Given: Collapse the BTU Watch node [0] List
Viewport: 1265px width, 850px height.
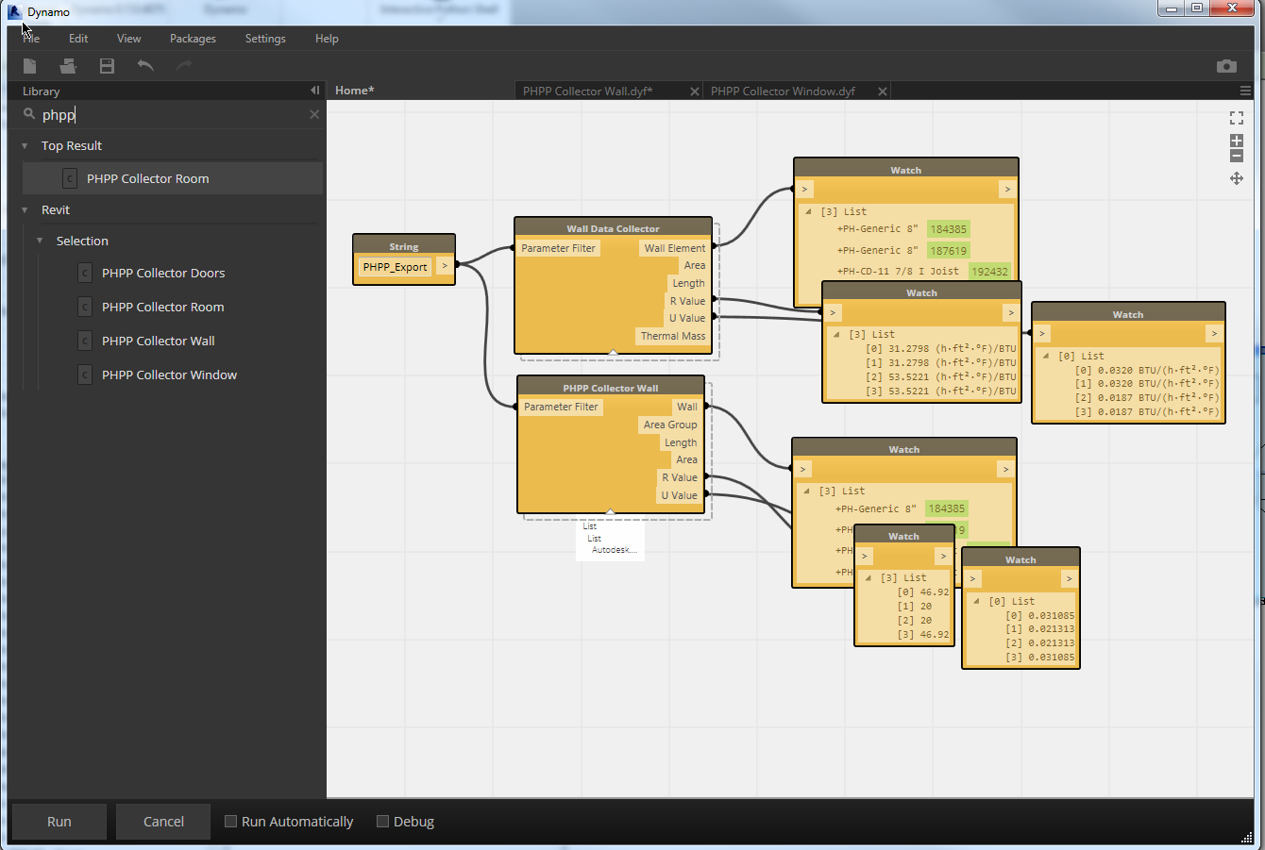Looking at the screenshot, I should [1046, 356].
